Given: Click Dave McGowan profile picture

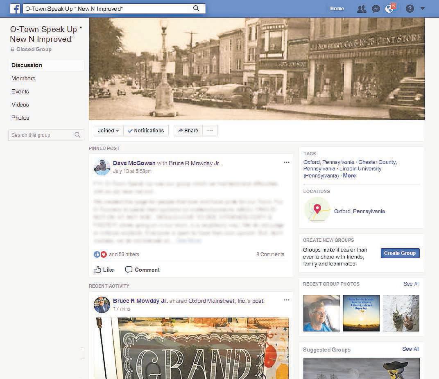Looking at the screenshot, I should [102, 167].
